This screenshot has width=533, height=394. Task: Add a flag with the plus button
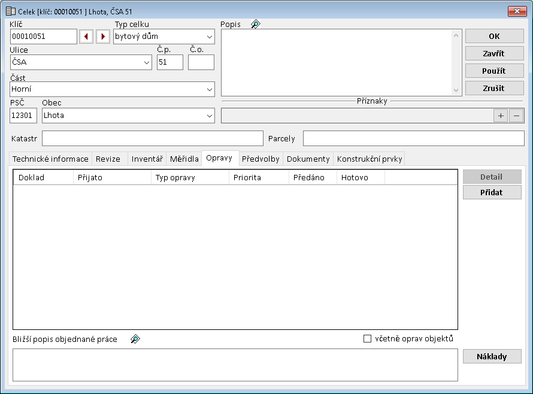pyautogui.click(x=501, y=116)
